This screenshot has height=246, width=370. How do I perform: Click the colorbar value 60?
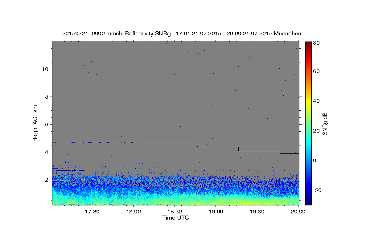pyautogui.click(x=316, y=71)
